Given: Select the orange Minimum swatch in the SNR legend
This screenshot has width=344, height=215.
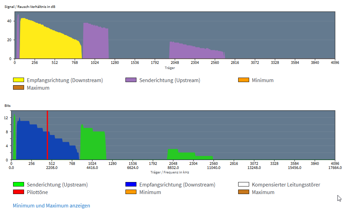Looking at the screenshot, I should click(x=244, y=80).
